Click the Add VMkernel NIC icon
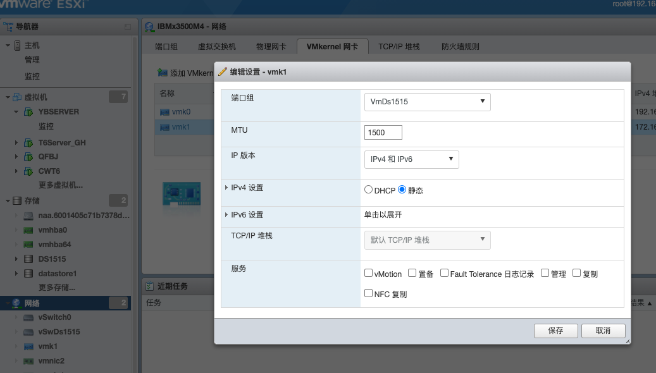The height and width of the screenshot is (373, 656). [163, 73]
